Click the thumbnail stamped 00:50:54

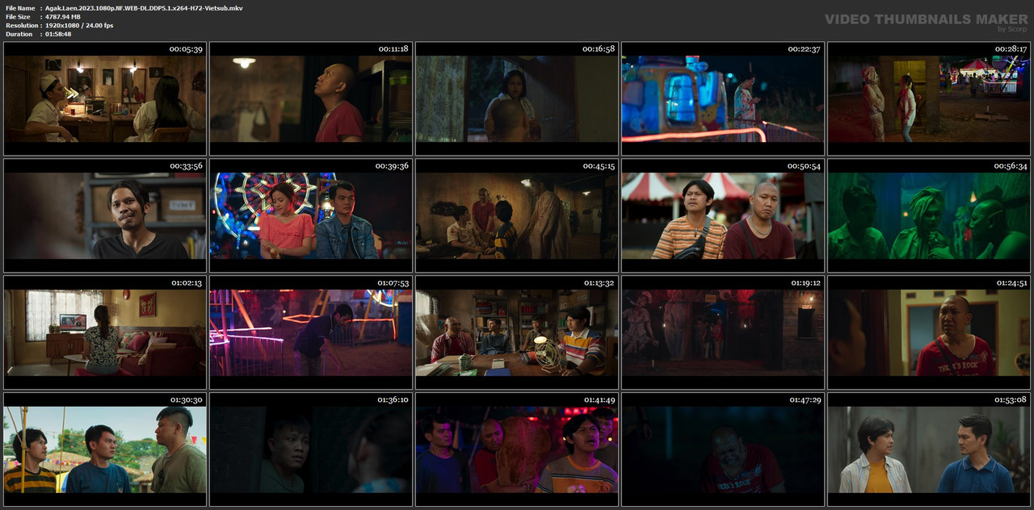723,215
